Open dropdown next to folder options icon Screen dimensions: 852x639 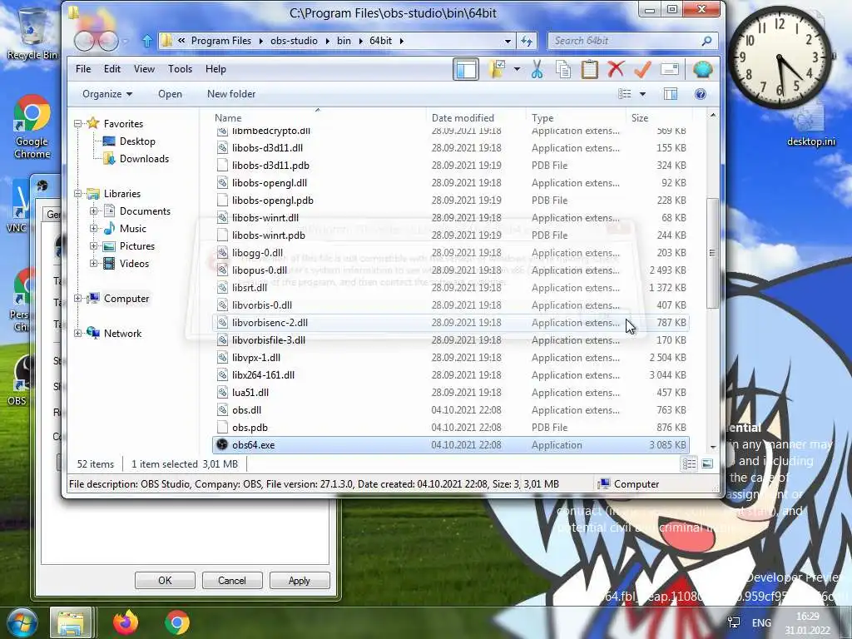[x=517, y=69]
